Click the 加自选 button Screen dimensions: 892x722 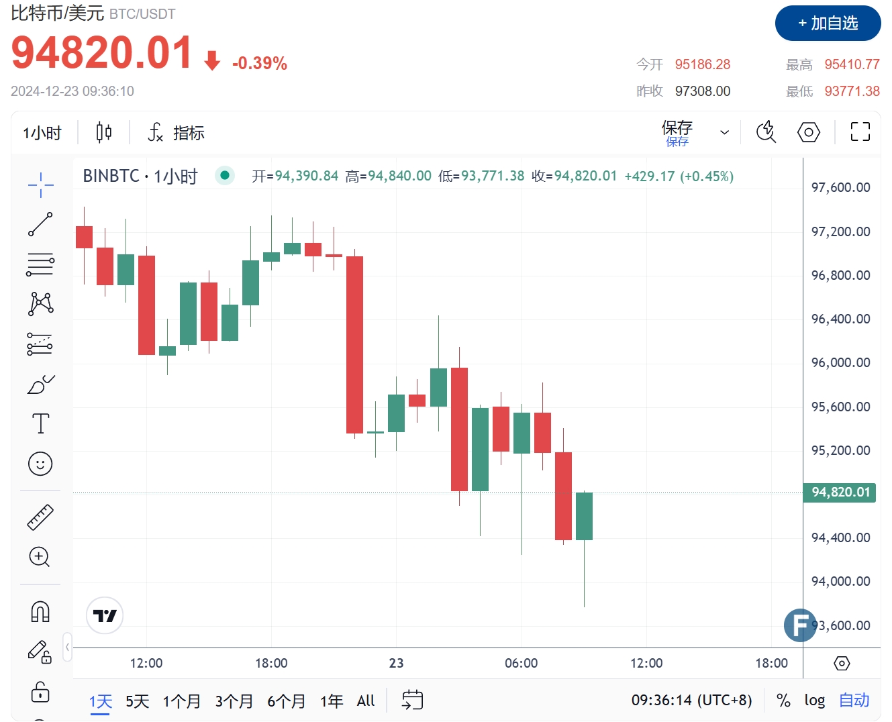[828, 23]
